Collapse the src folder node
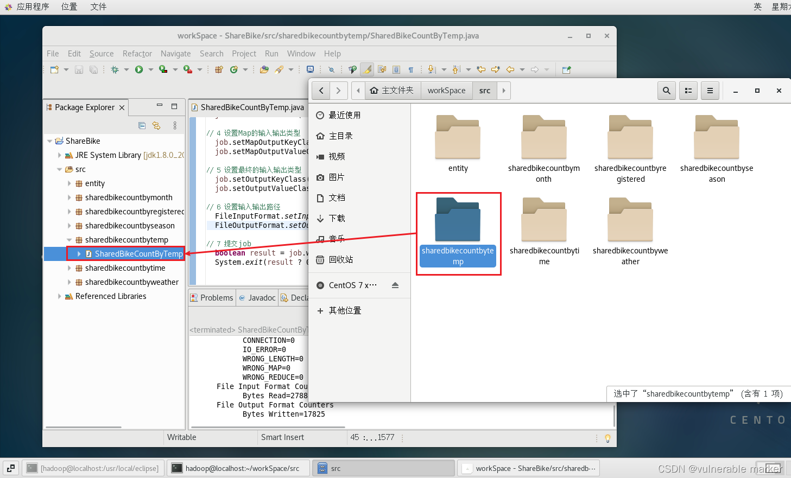Image resolution: width=791 pixels, height=478 pixels. (x=60, y=169)
